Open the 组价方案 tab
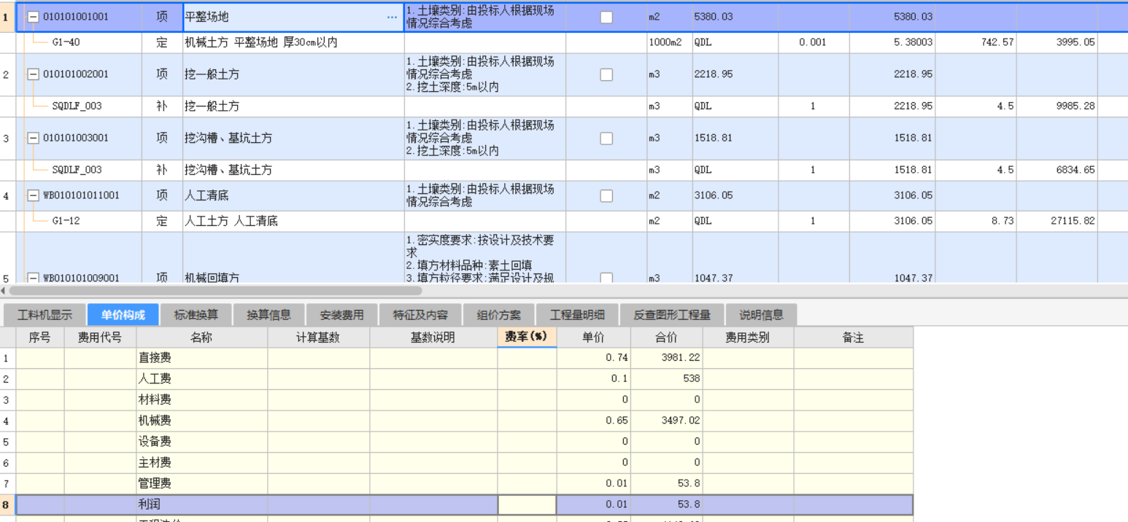1128x522 pixels. 499,315
